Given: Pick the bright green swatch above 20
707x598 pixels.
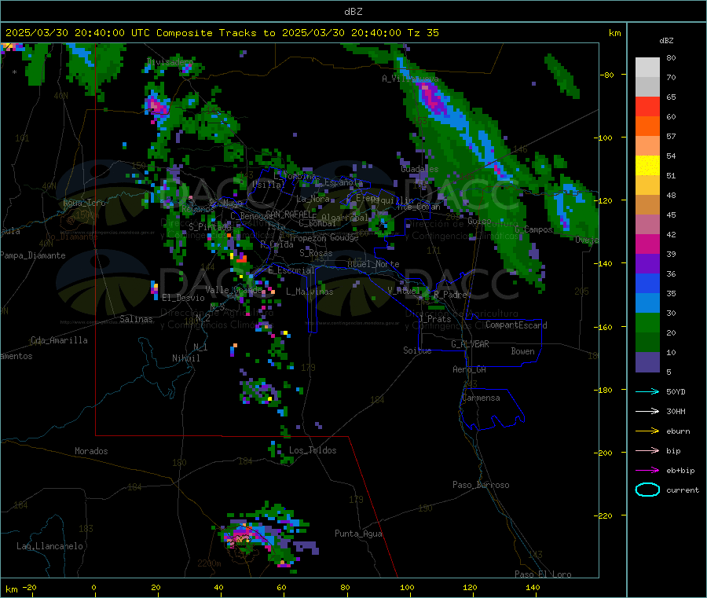Looking at the screenshot, I should pos(647,322).
